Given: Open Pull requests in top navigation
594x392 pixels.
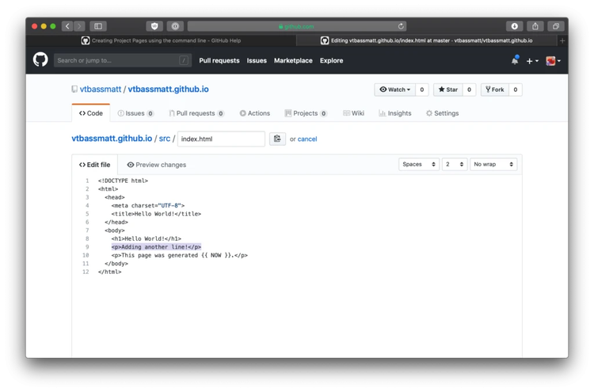Looking at the screenshot, I should tap(219, 60).
